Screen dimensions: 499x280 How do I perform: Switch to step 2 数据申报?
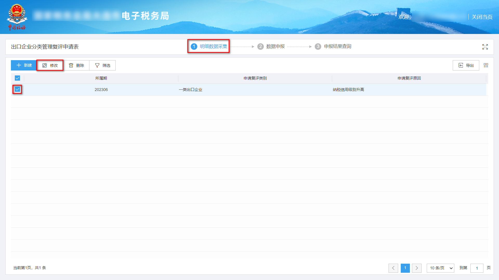click(x=275, y=46)
